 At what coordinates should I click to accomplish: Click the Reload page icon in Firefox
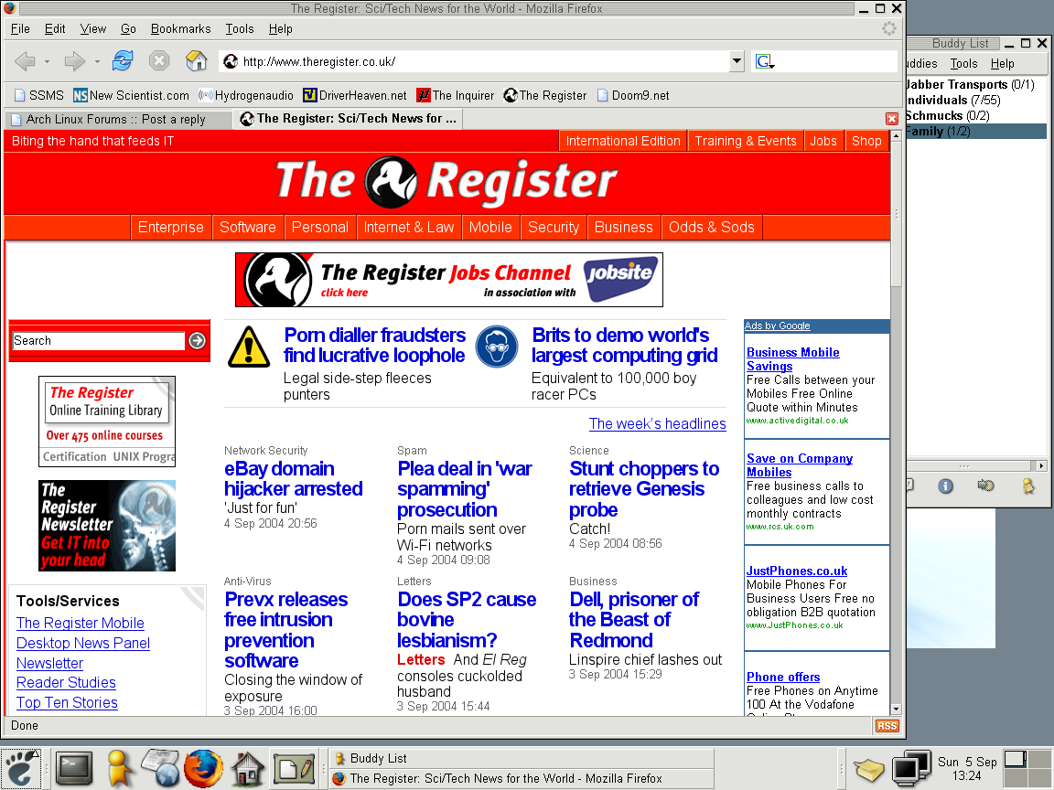[123, 61]
